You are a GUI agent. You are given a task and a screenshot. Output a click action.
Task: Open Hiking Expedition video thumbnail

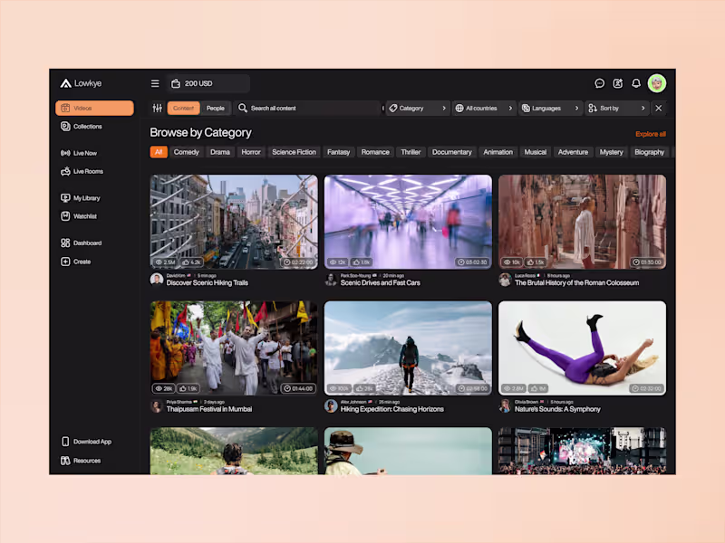[x=408, y=348]
